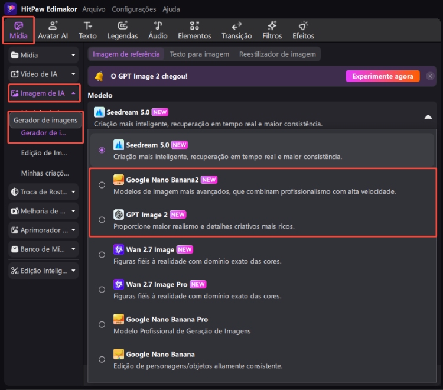Select the plain Google Nano Banana radio button
This screenshot has height=390, width=443.
[102, 359]
